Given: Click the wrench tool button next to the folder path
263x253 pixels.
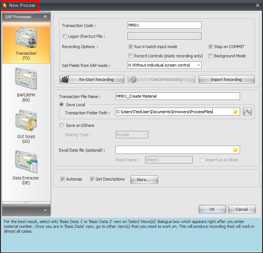Looking at the screenshot, I should [247, 112].
